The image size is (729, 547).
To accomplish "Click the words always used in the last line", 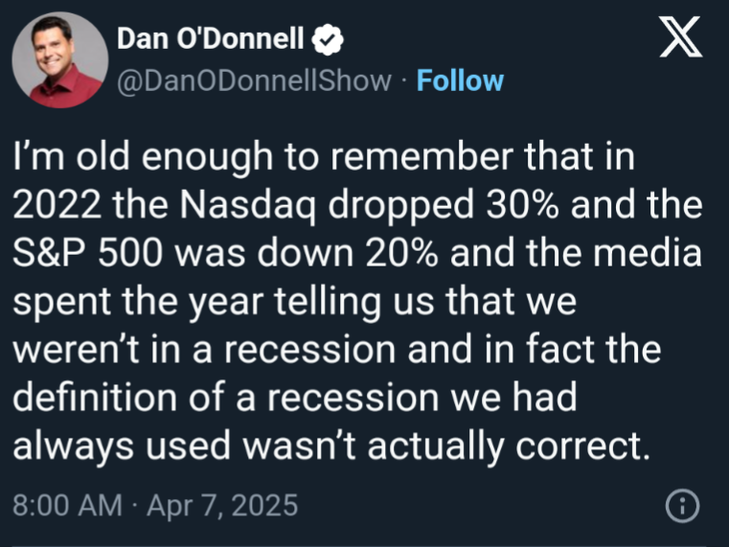I will coord(122,446).
